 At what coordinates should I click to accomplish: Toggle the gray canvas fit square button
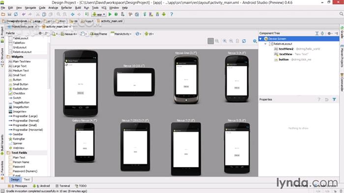coord(211,41)
